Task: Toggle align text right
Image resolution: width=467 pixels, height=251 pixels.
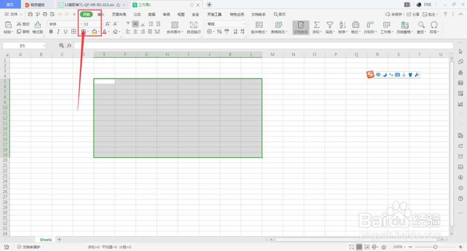Action: (x=142, y=32)
